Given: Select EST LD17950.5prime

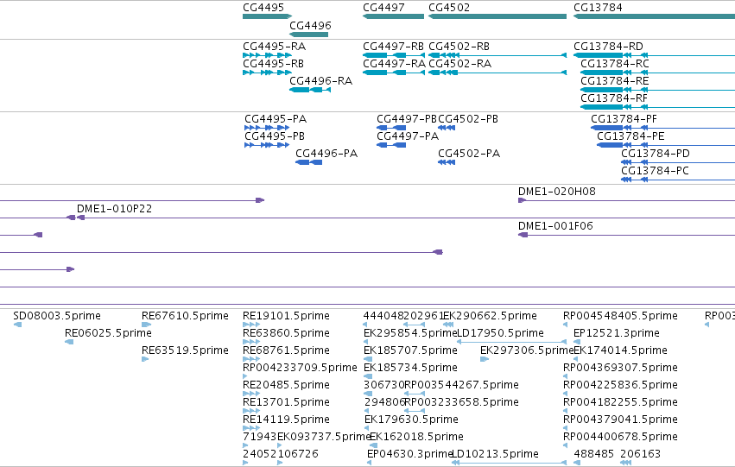Looking at the screenshot, I should pyautogui.click(x=500, y=333).
